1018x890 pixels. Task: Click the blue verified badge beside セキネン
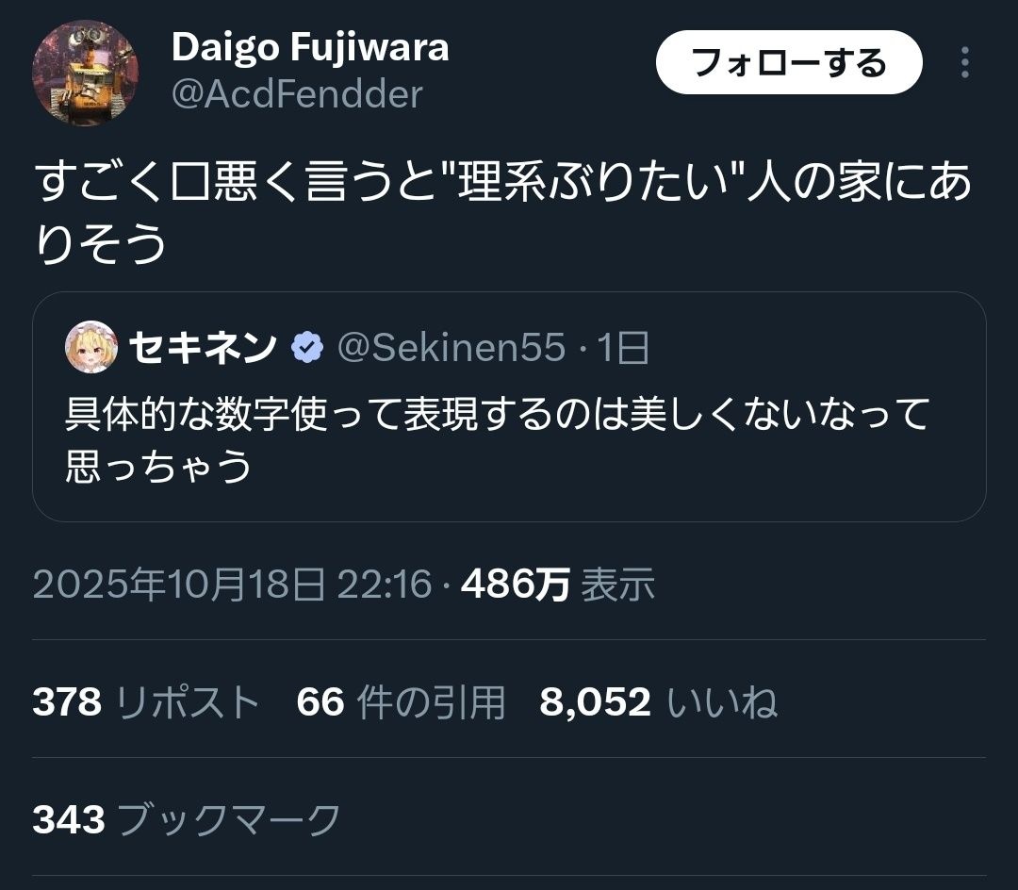coord(307,347)
